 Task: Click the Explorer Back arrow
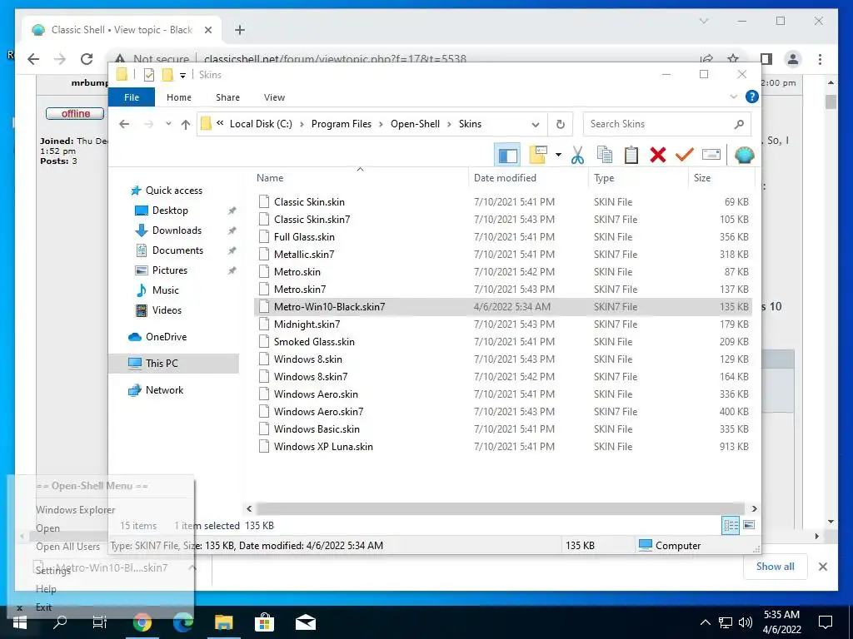tap(124, 124)
